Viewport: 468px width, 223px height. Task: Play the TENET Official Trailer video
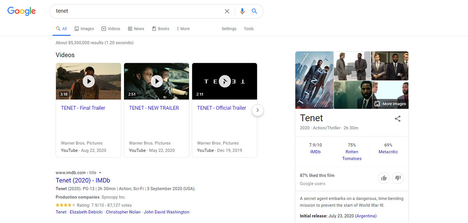[225, 81]
